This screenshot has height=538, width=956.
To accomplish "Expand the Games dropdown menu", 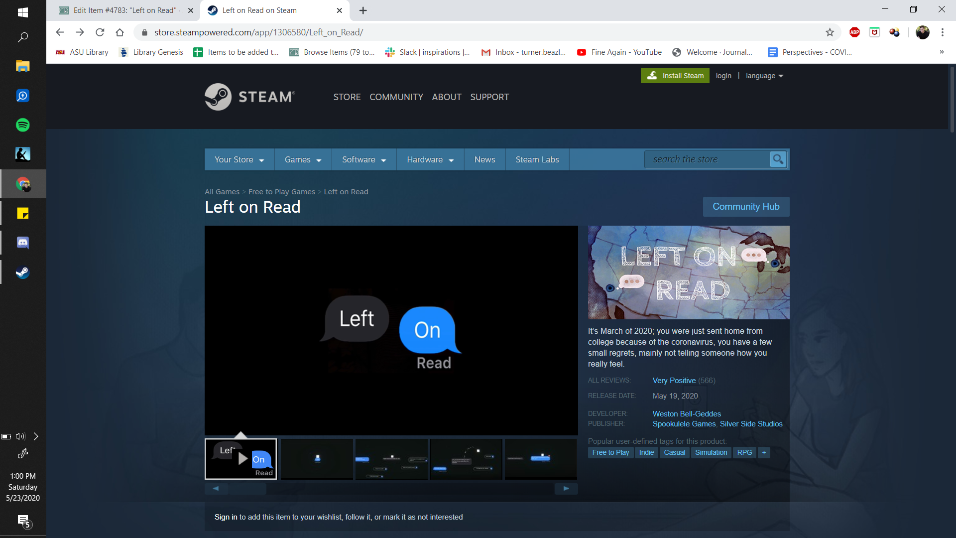I will [303, 159].
